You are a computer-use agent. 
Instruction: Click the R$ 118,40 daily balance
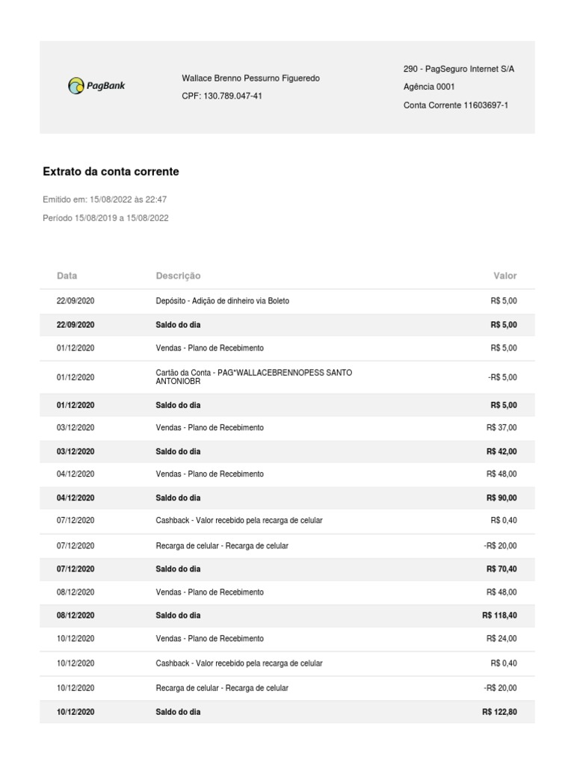pos(499,616)
